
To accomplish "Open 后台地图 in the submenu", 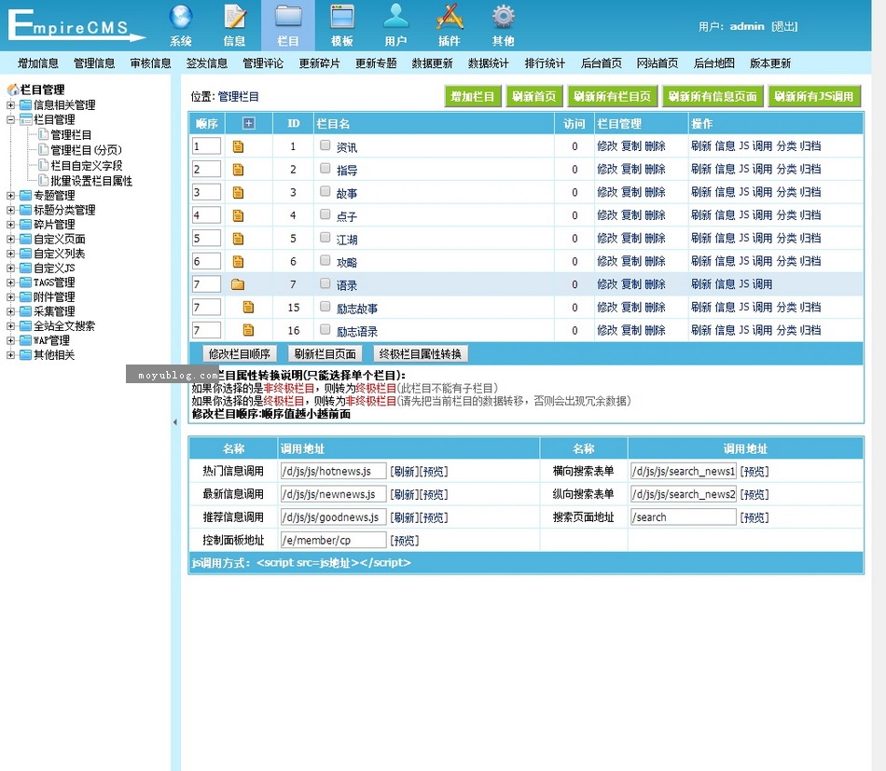I will pos(713,63).
